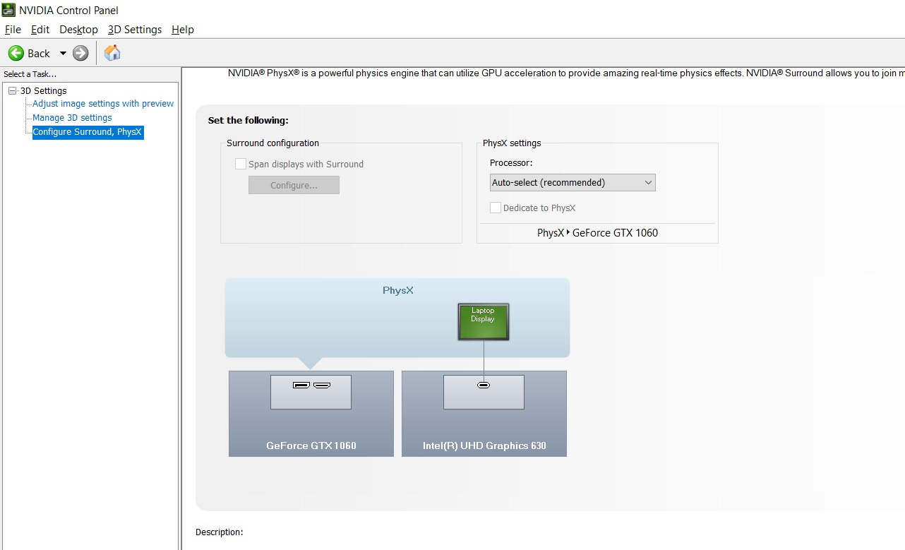Select Configure Surround, PhysX task
The height and width of the screenshot is (550, 905).
(x=88, y=132)
